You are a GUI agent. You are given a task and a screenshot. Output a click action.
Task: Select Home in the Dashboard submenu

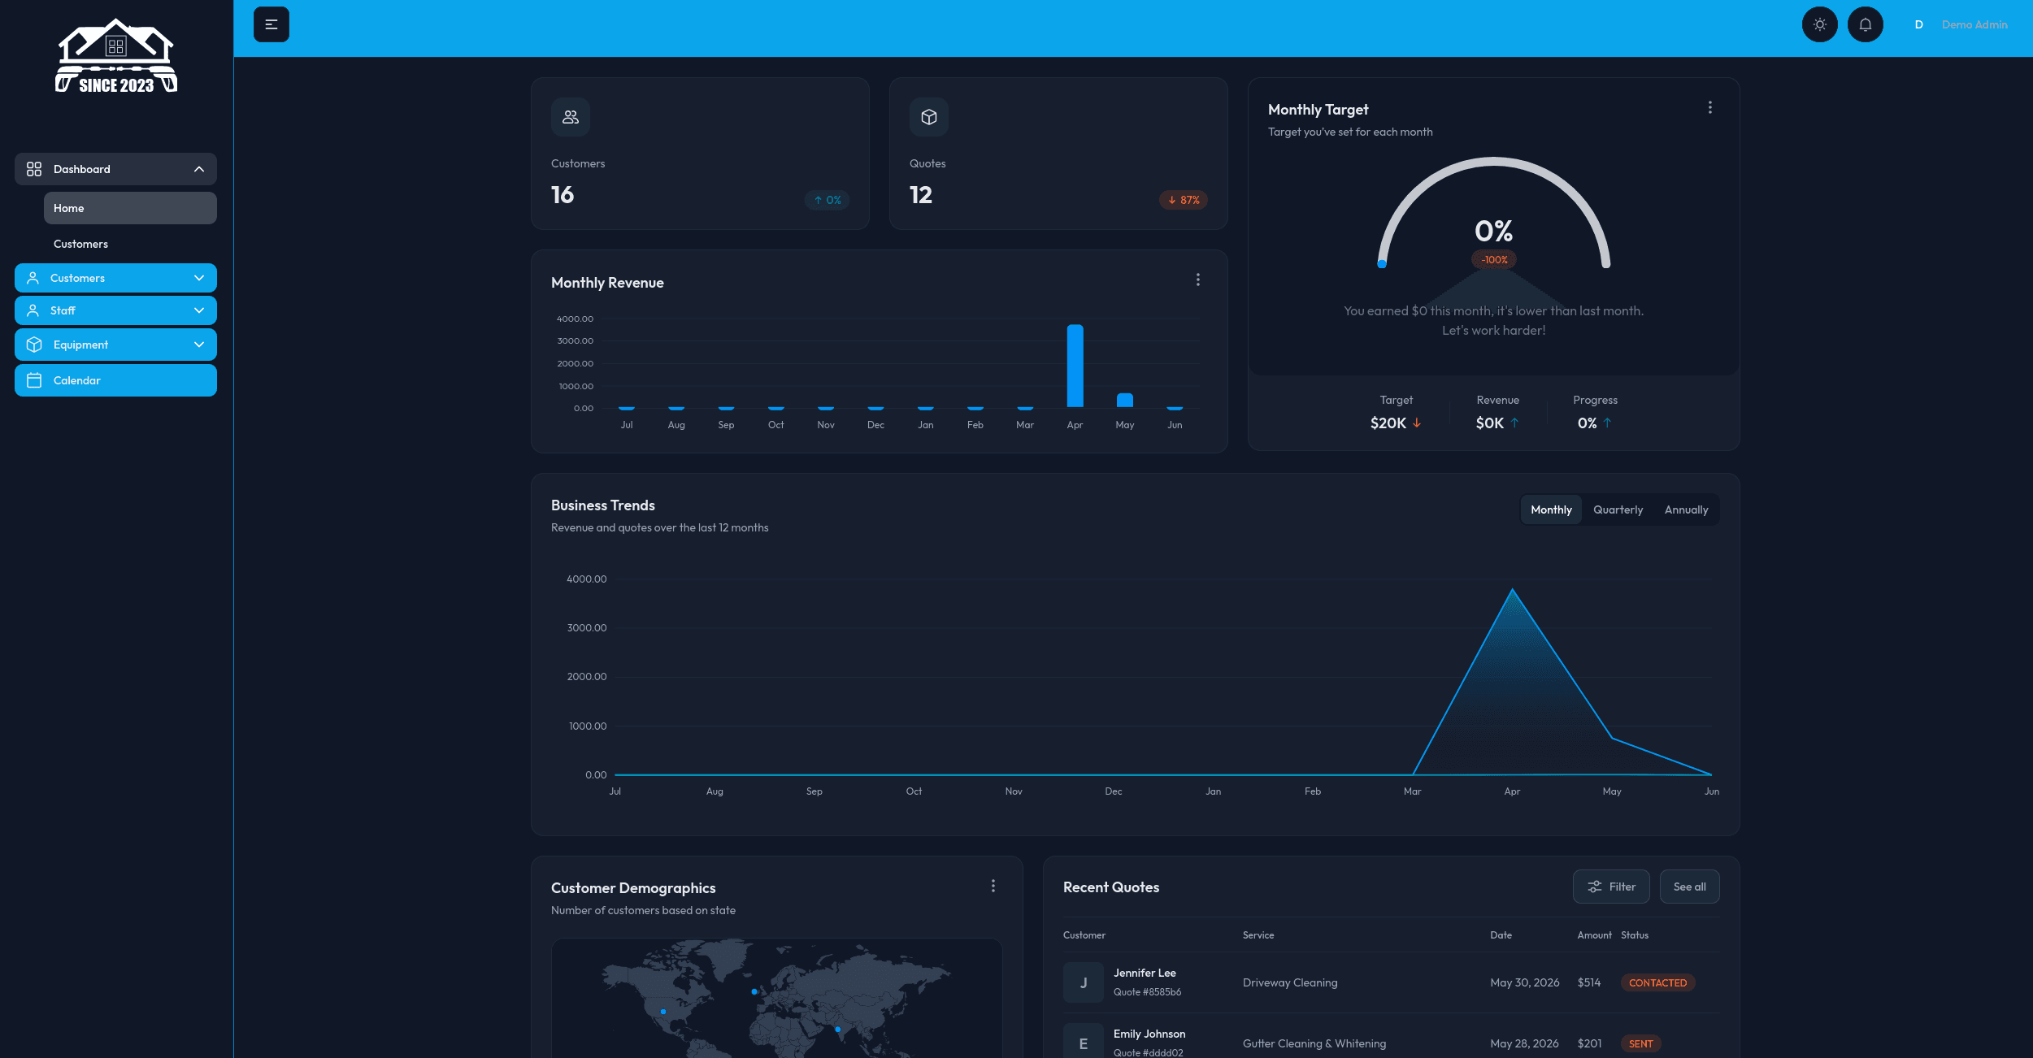click(x=130, y=208)
